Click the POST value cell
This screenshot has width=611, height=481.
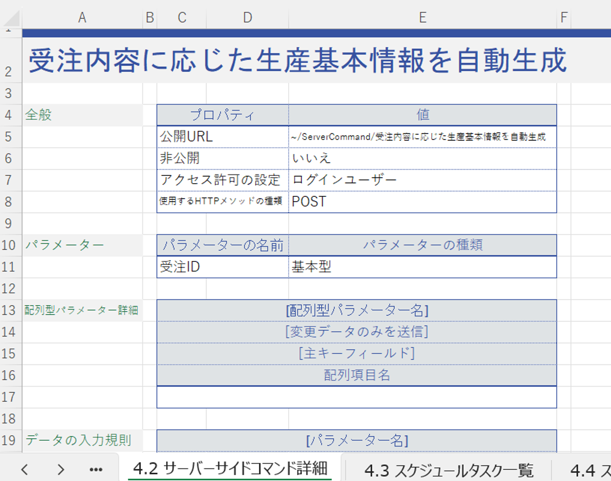click(422, 202)
